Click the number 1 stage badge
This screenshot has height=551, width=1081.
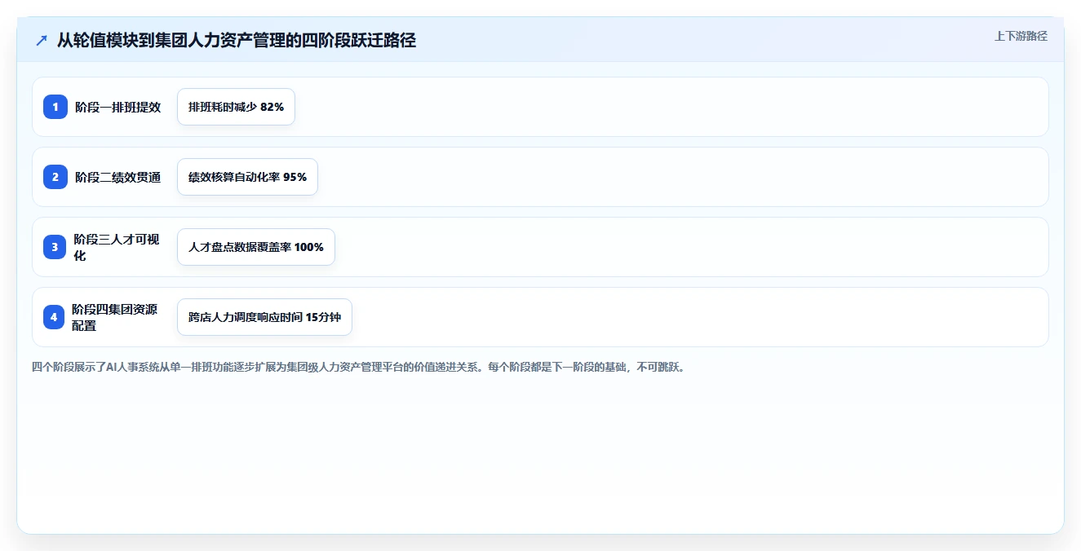55,107
